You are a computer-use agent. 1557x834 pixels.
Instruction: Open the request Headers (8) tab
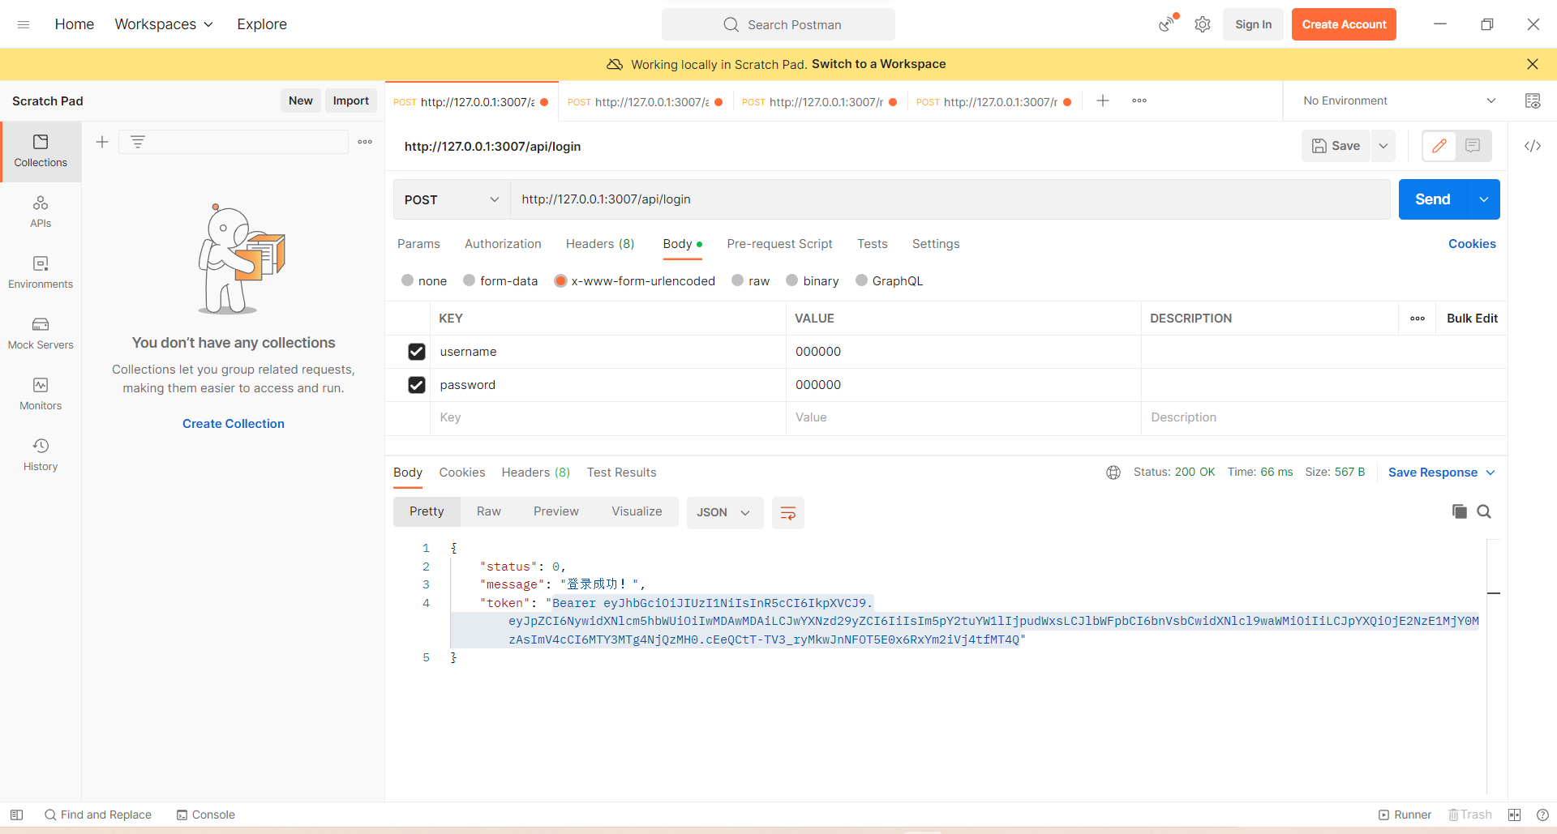(x=600, y=244)
